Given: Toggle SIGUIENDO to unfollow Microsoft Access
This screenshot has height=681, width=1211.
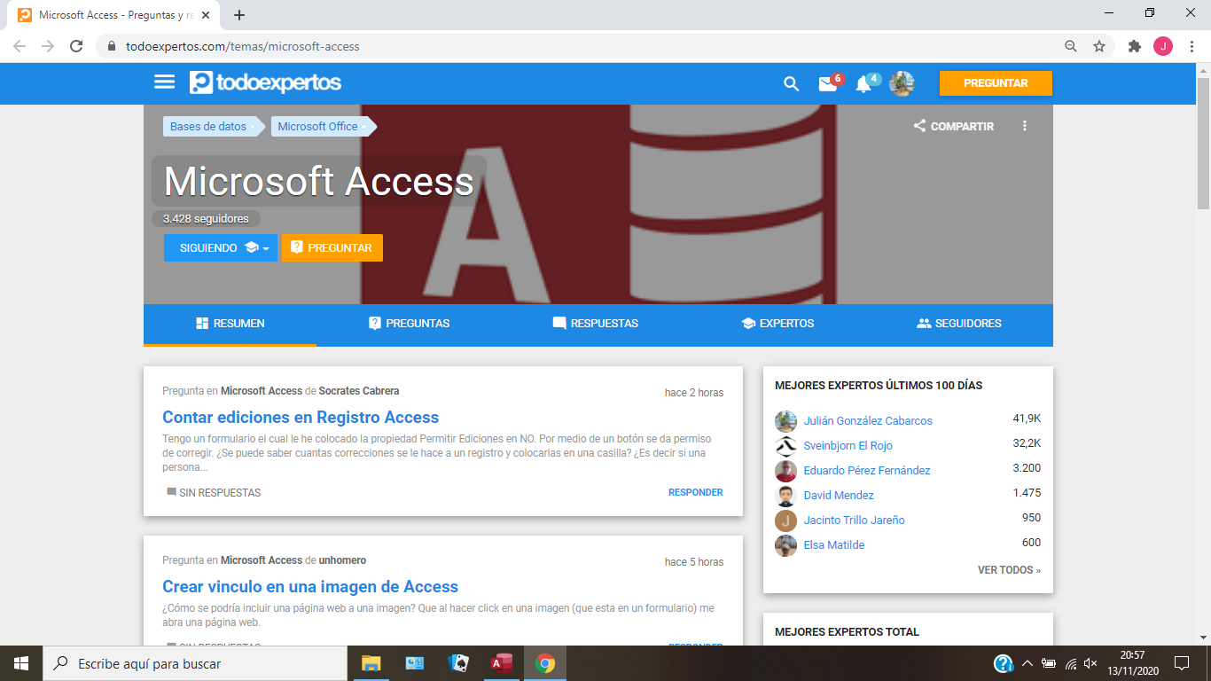Looking at the screenshot, I should point(208,247).
